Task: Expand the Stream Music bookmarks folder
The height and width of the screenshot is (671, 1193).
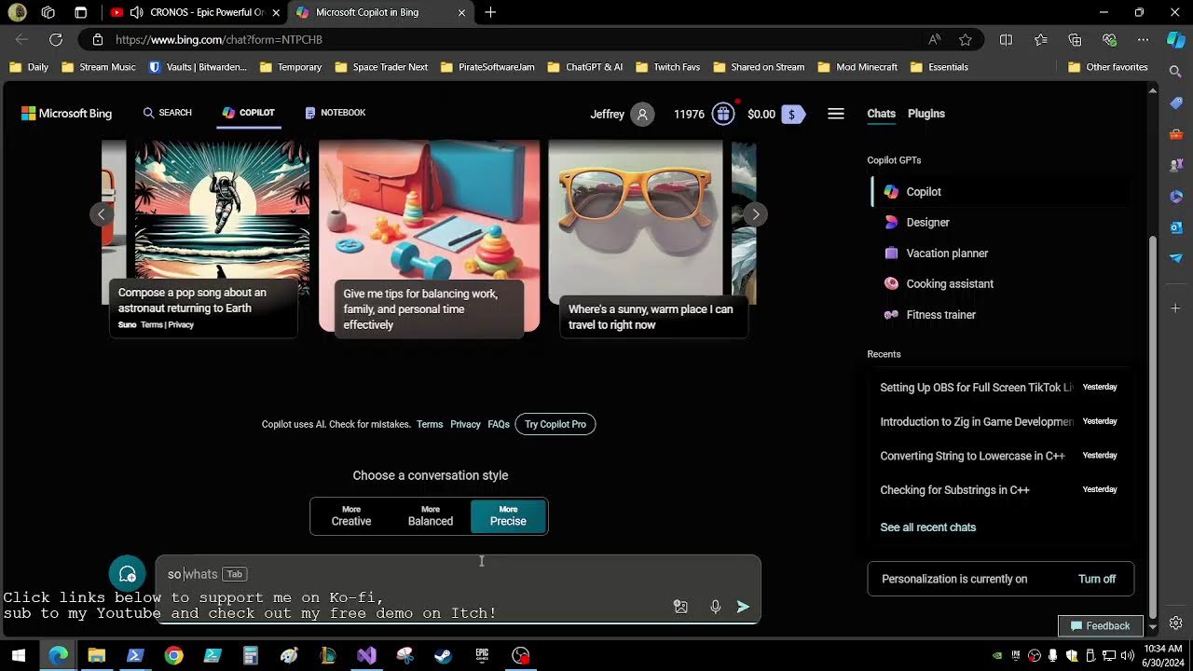Action: (98, 67)
